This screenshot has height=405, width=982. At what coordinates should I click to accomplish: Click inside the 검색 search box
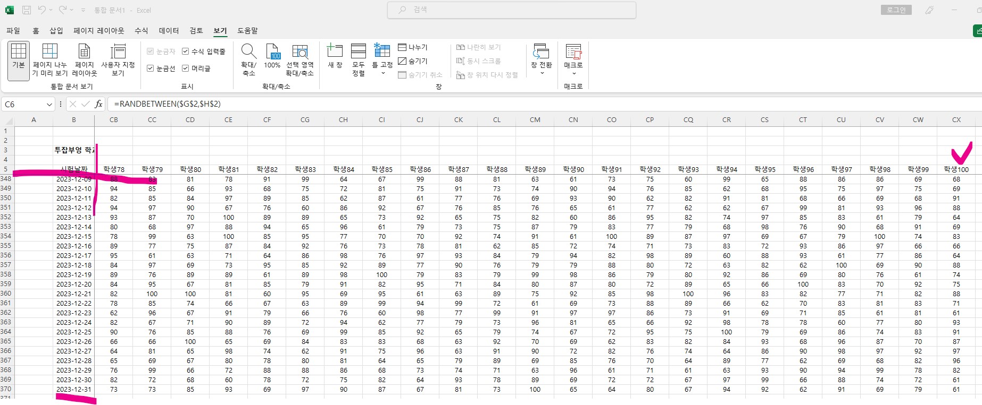pyautogui.click(x=512, y=10)
